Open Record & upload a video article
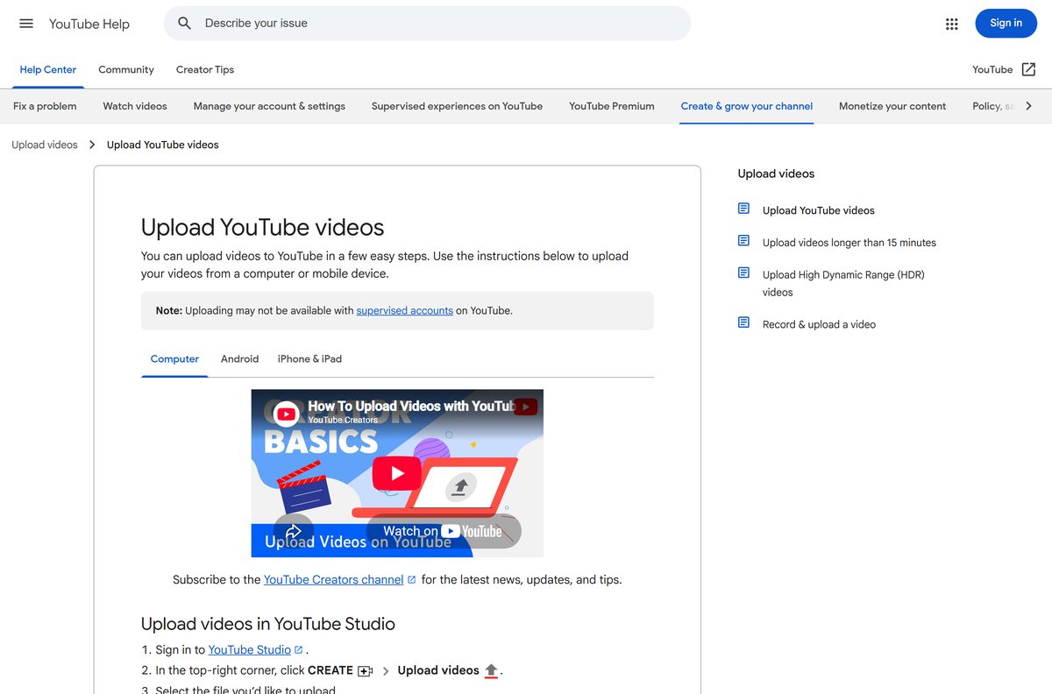 [x=819, y=323]
